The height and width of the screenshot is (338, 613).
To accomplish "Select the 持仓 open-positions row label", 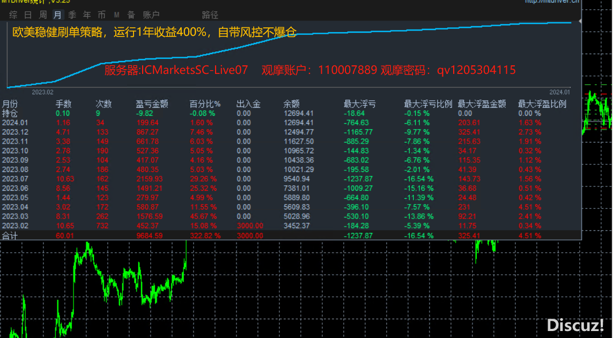I will 10,113.
